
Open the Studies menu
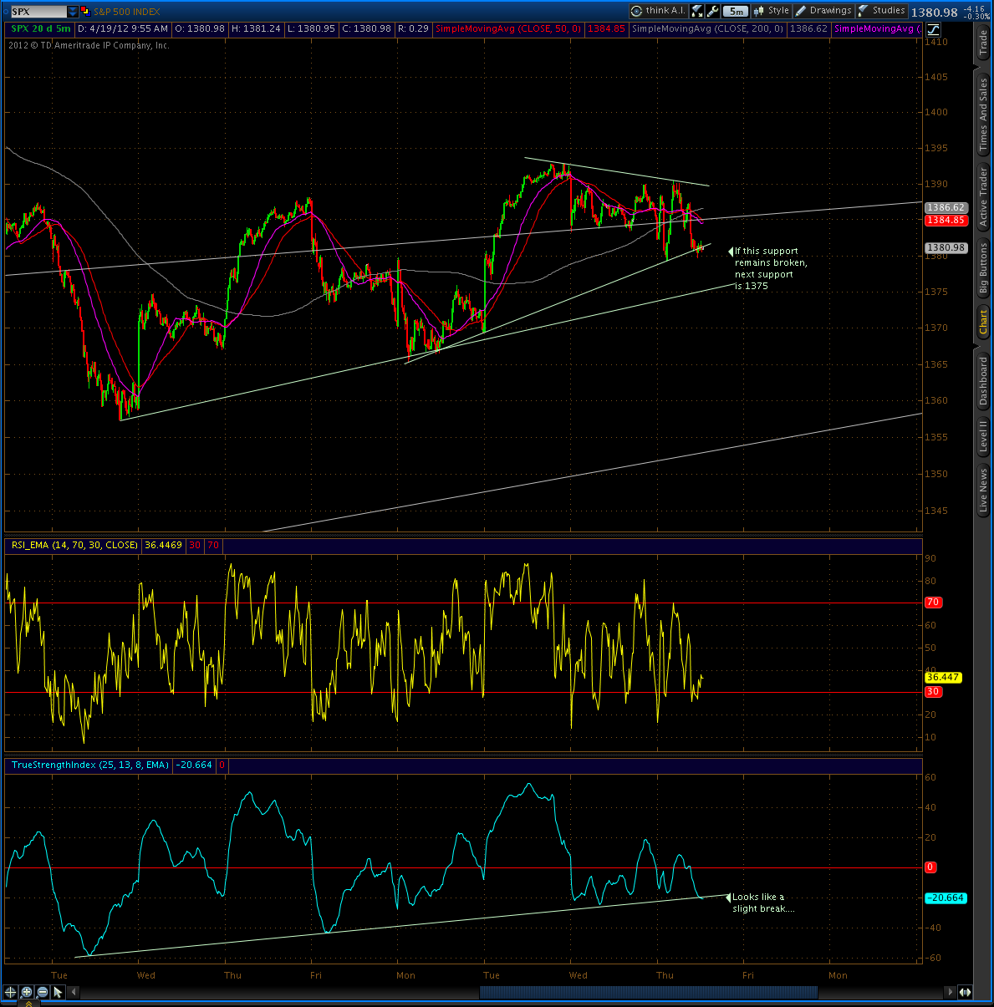881,11
